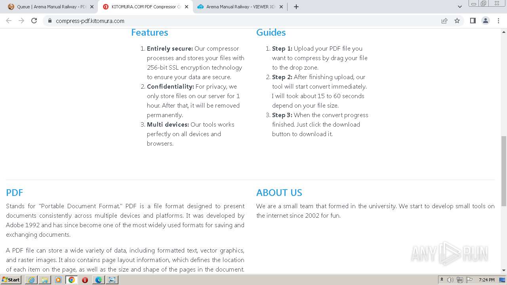The image size is (507, 285).
Task: Close the Queue Arema Manual Railway tab
Action: [92, 7]
